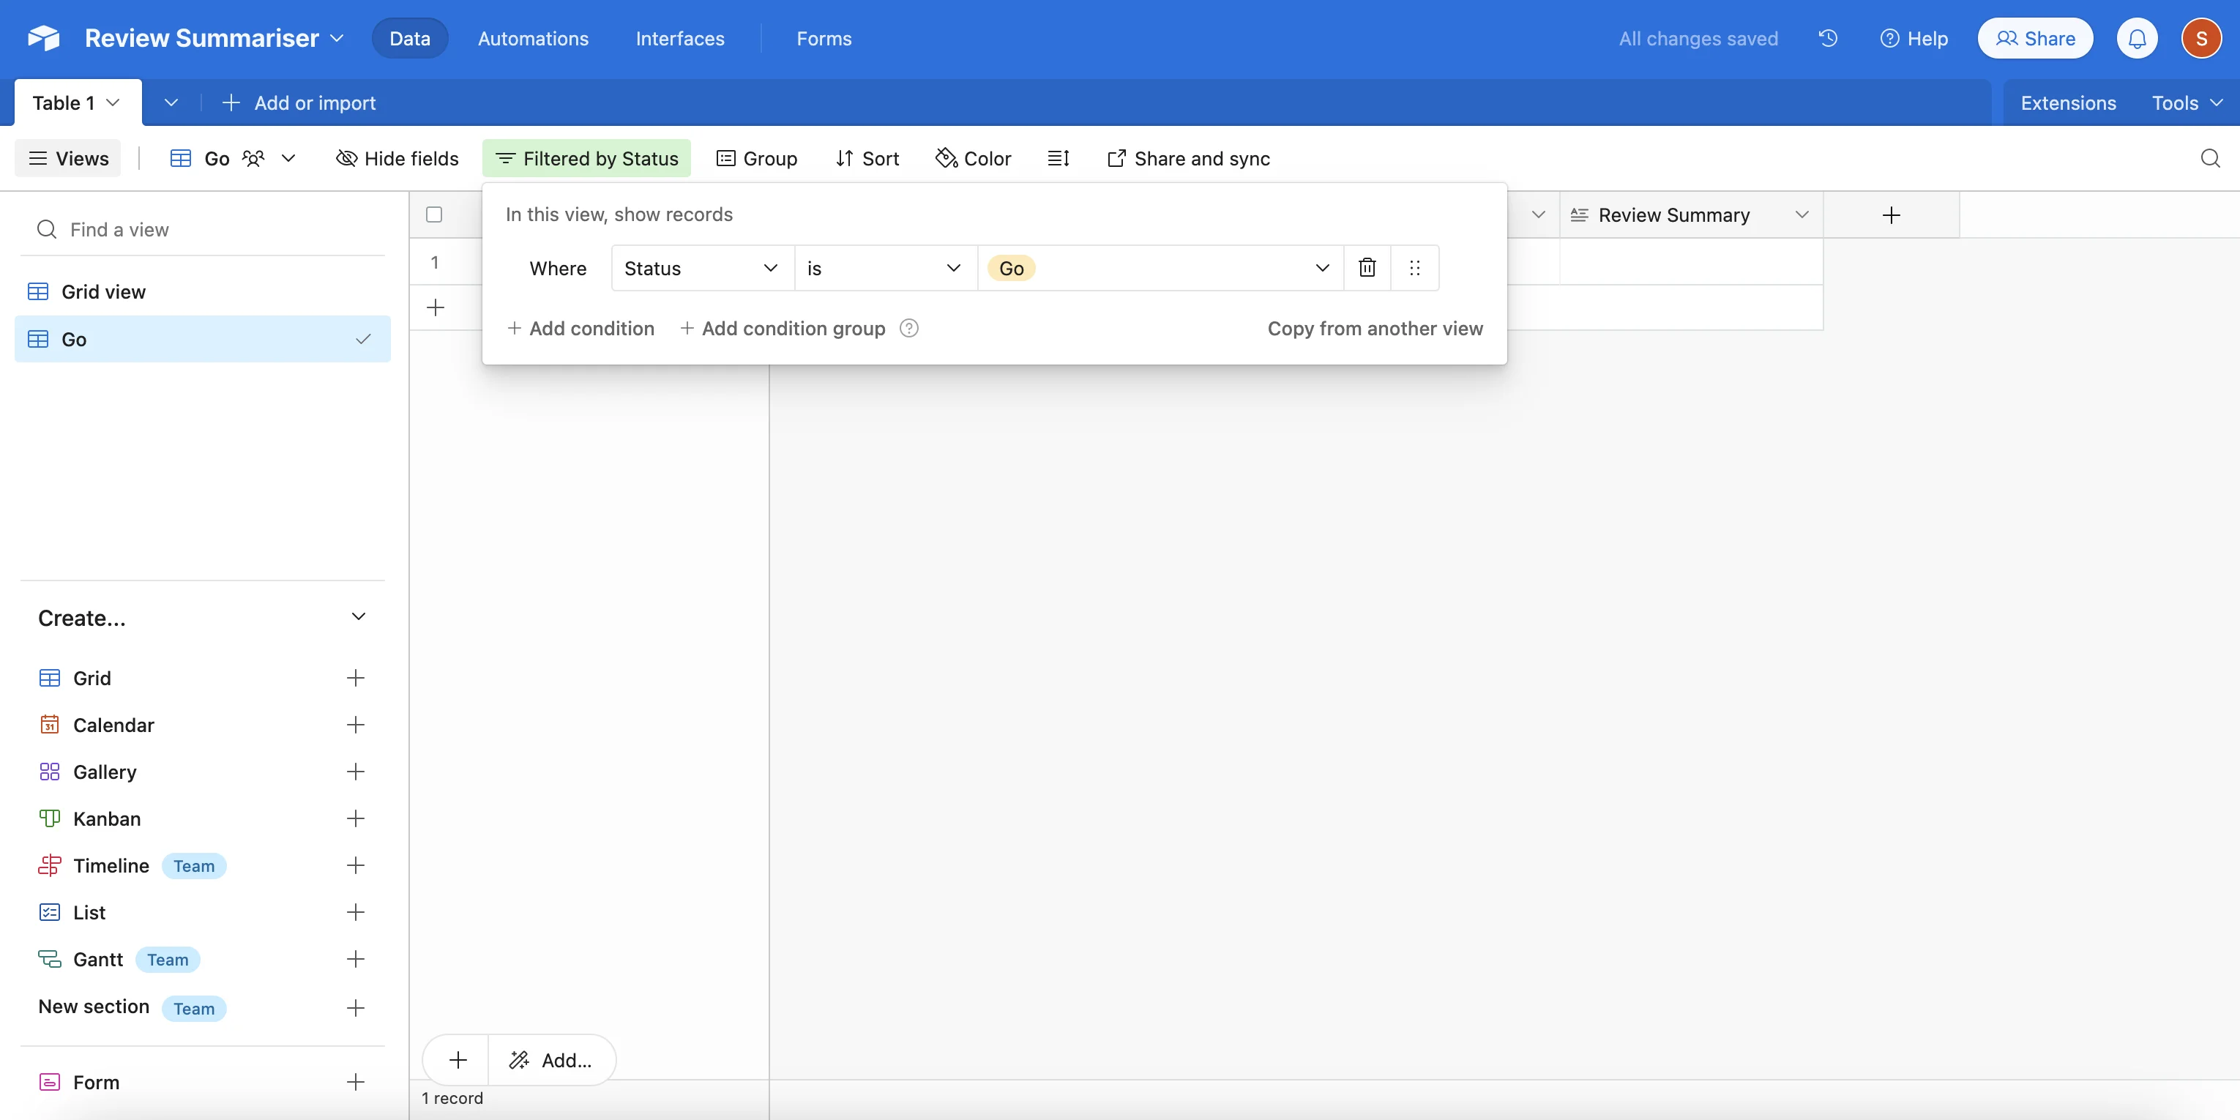This screenshot has width=2240, height=1120.
Task: Add a new field column
Action: tap(1890, 214)
